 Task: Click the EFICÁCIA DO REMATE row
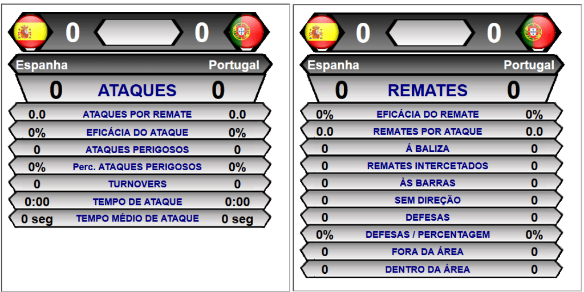[x=431, y=113]
